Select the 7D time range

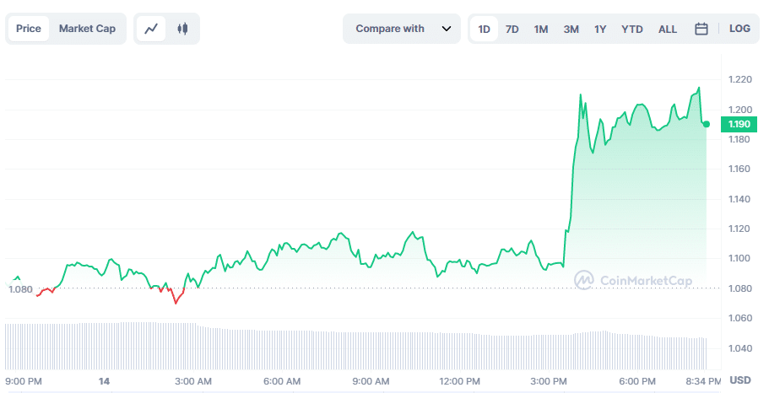pyautogui.click(x=512, y=29)
